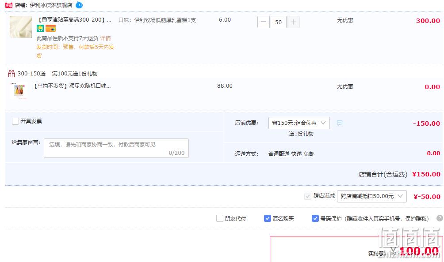The image size is (444, 262).
Task: Click the cross-store discount ¥-50.00
Action: point(427,197)
